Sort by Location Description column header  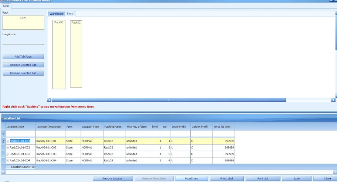pos(51,126)
